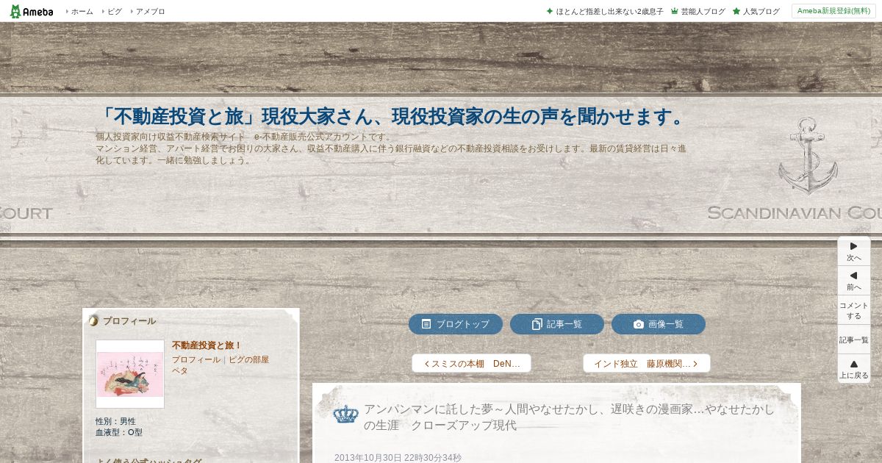Screen dimensions: 882x463
Task: Click the list icon in ブログトップ button
Action: 426,324
